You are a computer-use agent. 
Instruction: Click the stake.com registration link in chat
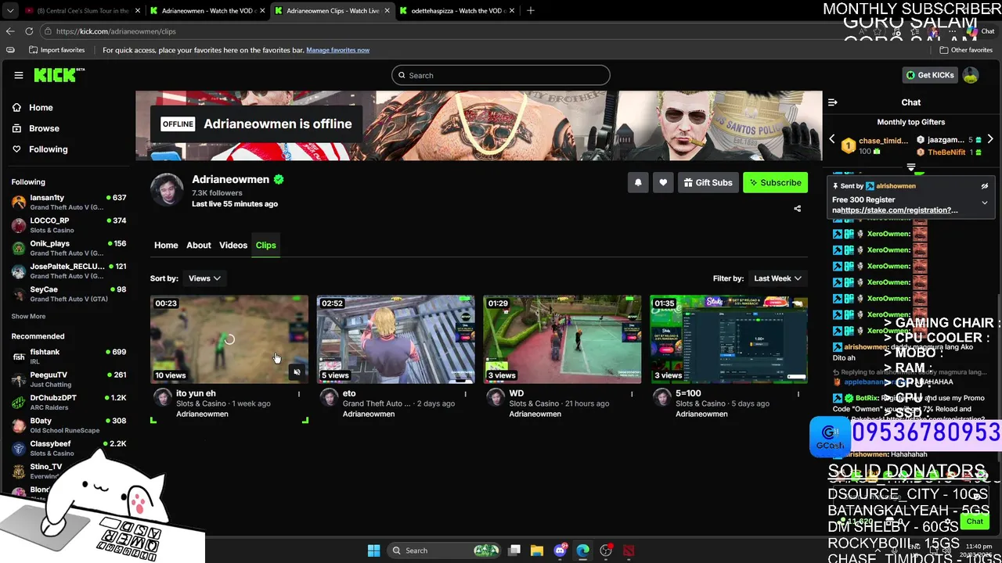click(x=899, y=210)
